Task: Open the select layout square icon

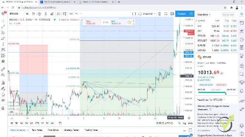Action: pyautogui.click(x=134, y=14)
